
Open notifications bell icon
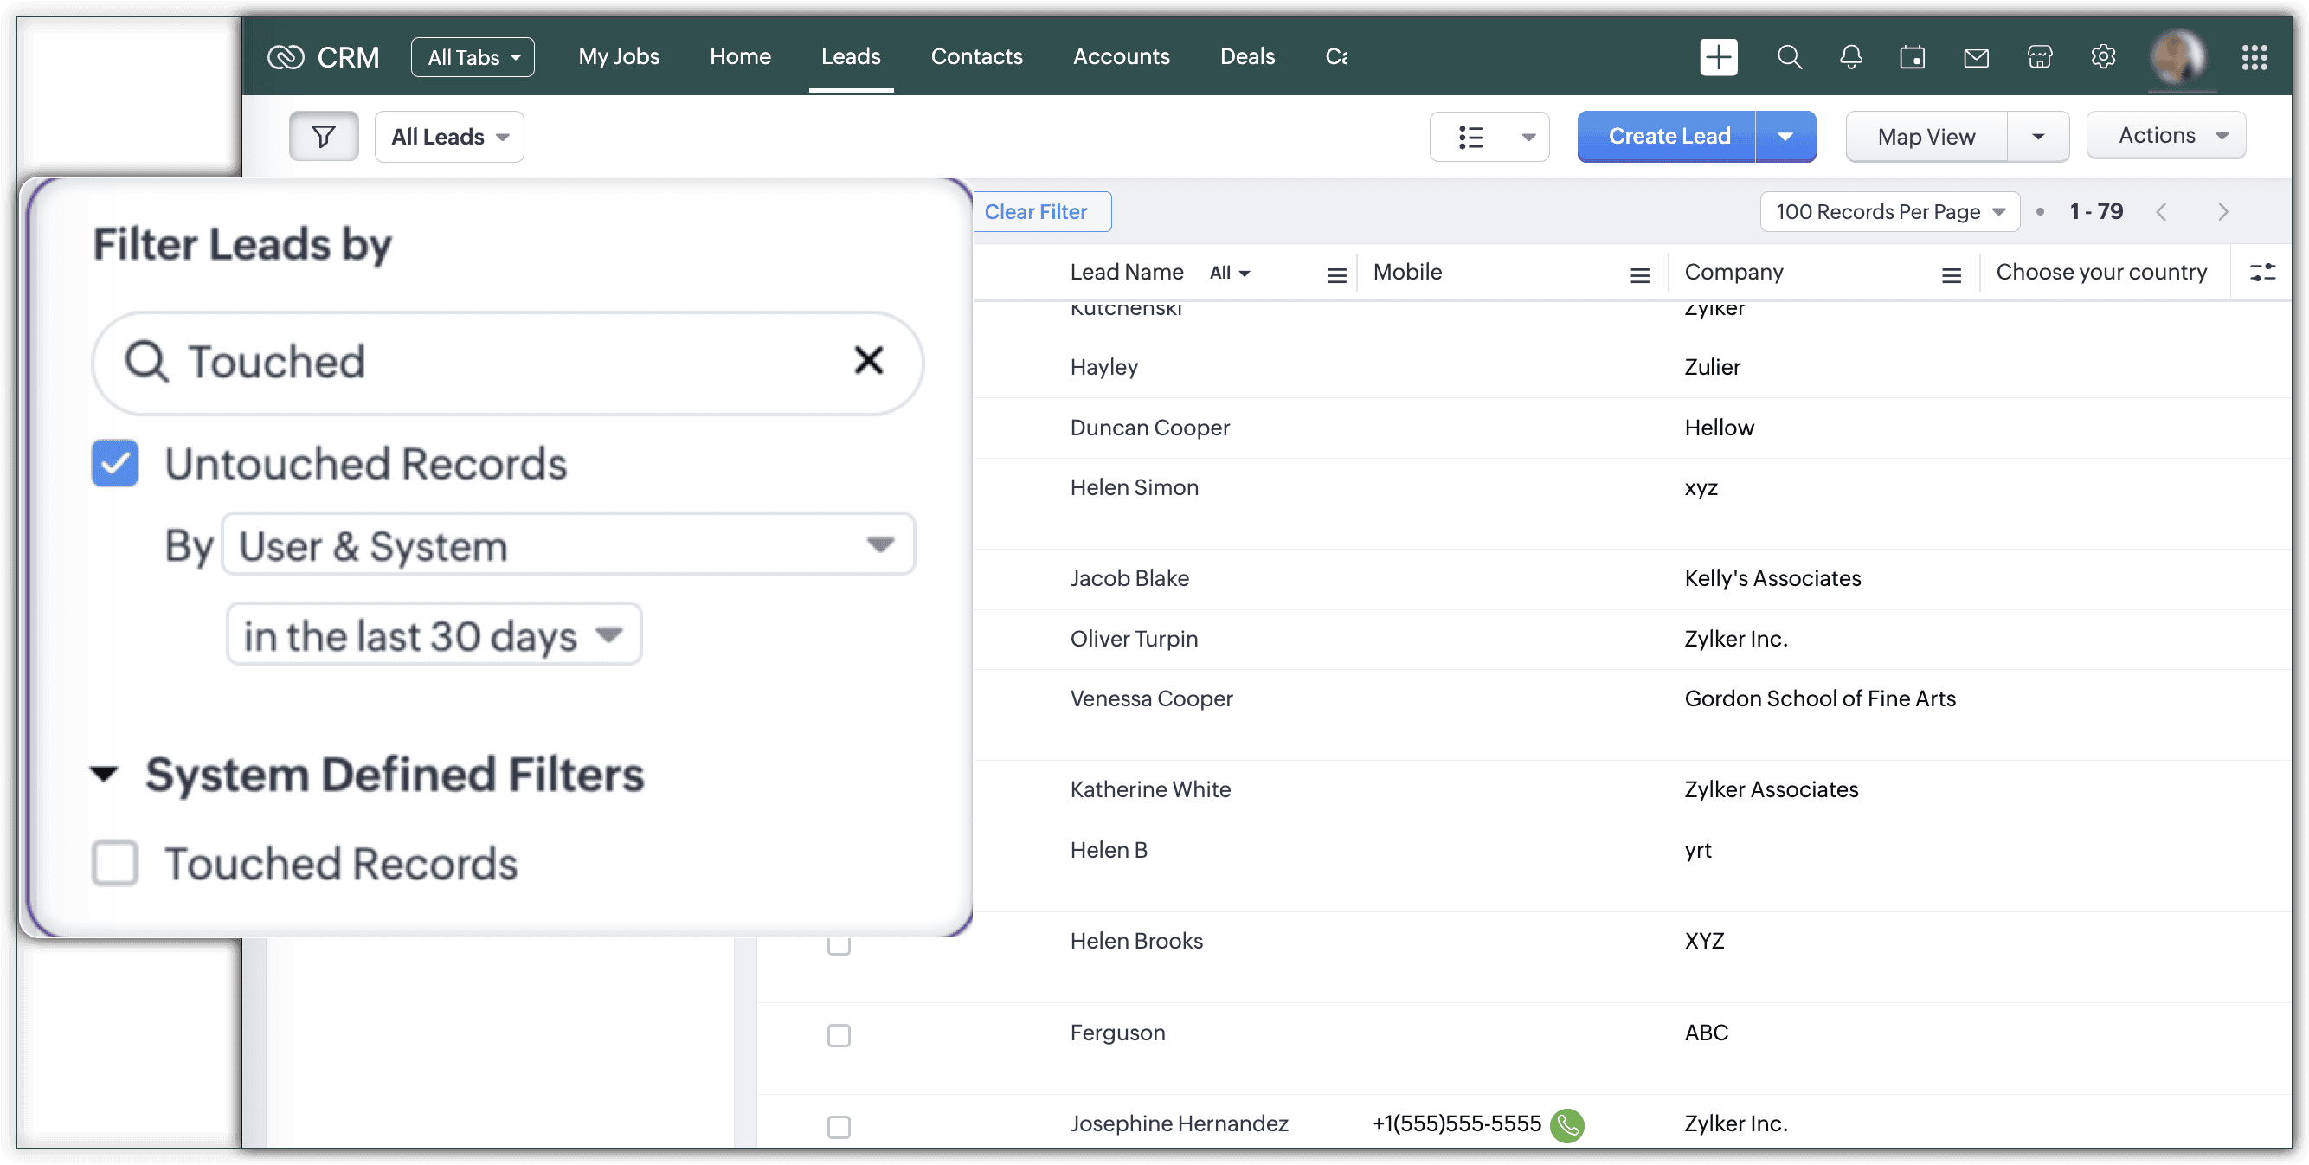(1851, 57)
